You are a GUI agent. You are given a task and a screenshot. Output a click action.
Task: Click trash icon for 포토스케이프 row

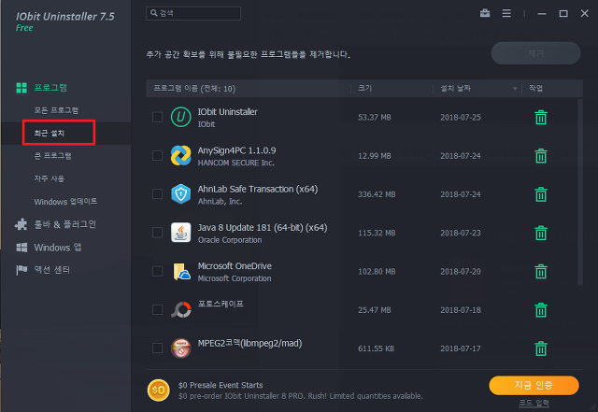(x=541, y=310)
